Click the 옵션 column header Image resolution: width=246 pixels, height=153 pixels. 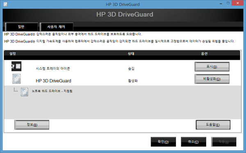tap(204, 54)
